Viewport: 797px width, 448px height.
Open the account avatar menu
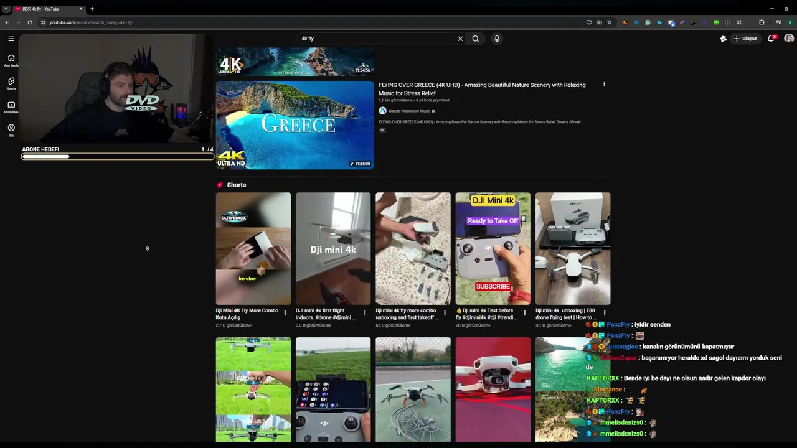[x=789, y=39]
